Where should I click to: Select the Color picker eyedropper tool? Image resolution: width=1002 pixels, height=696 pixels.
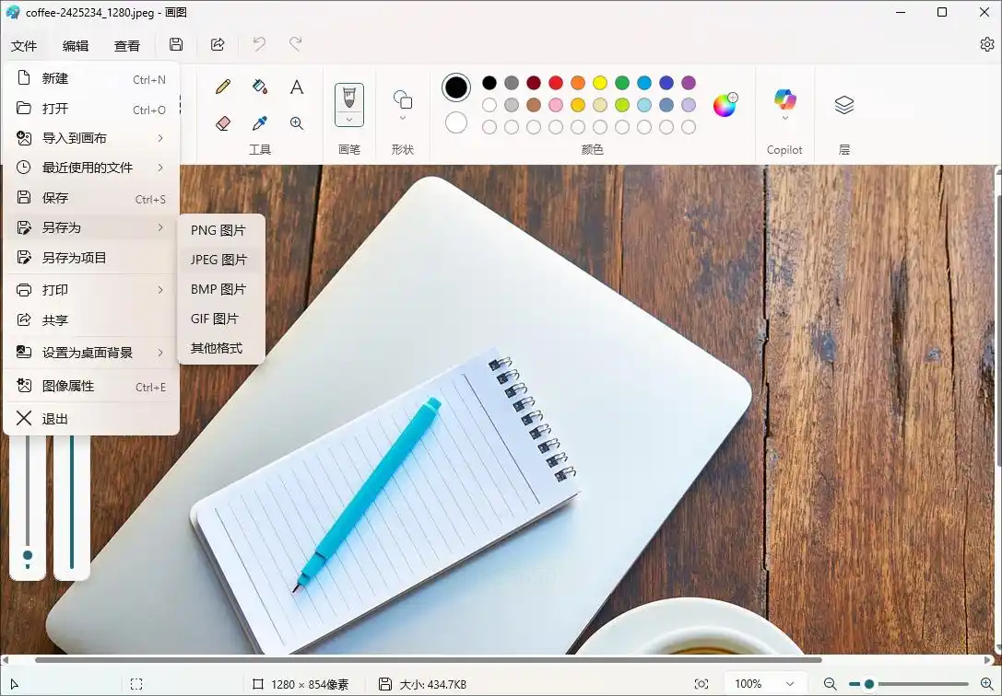tap(259, 123)
